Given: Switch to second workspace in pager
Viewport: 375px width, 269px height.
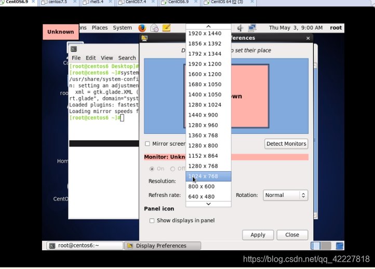Looking at the screenshot, I should tap(326, 246).
